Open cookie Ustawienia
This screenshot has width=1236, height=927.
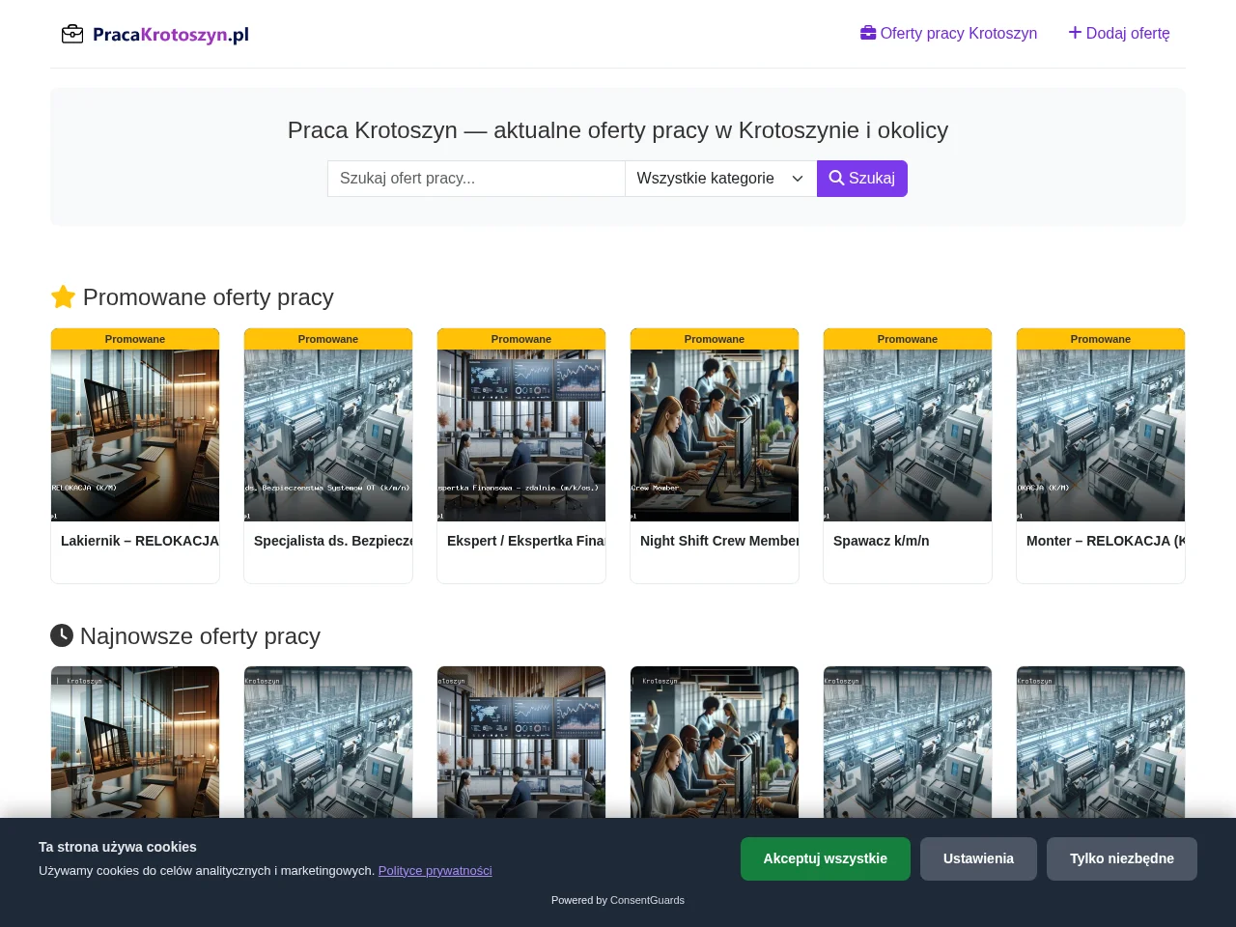(x=978, y=858)
